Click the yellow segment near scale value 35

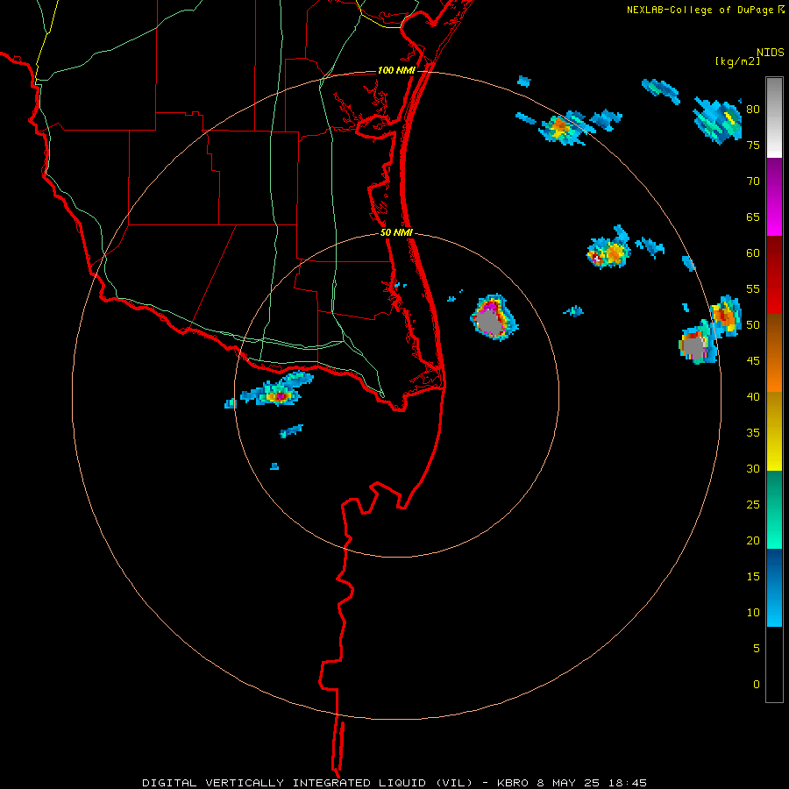774,431
